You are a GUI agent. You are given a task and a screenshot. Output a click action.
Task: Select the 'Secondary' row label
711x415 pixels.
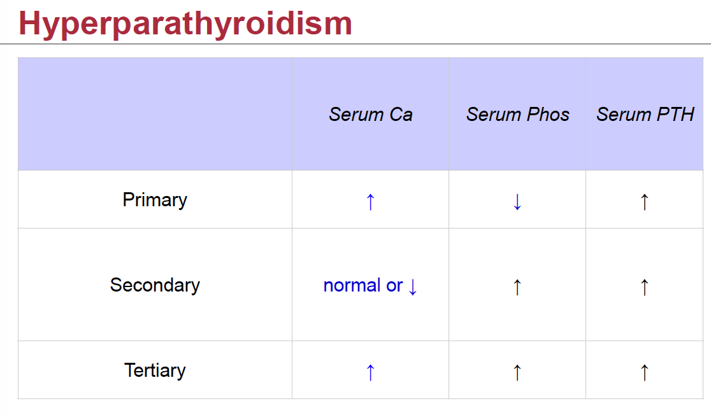click(154, 285)
